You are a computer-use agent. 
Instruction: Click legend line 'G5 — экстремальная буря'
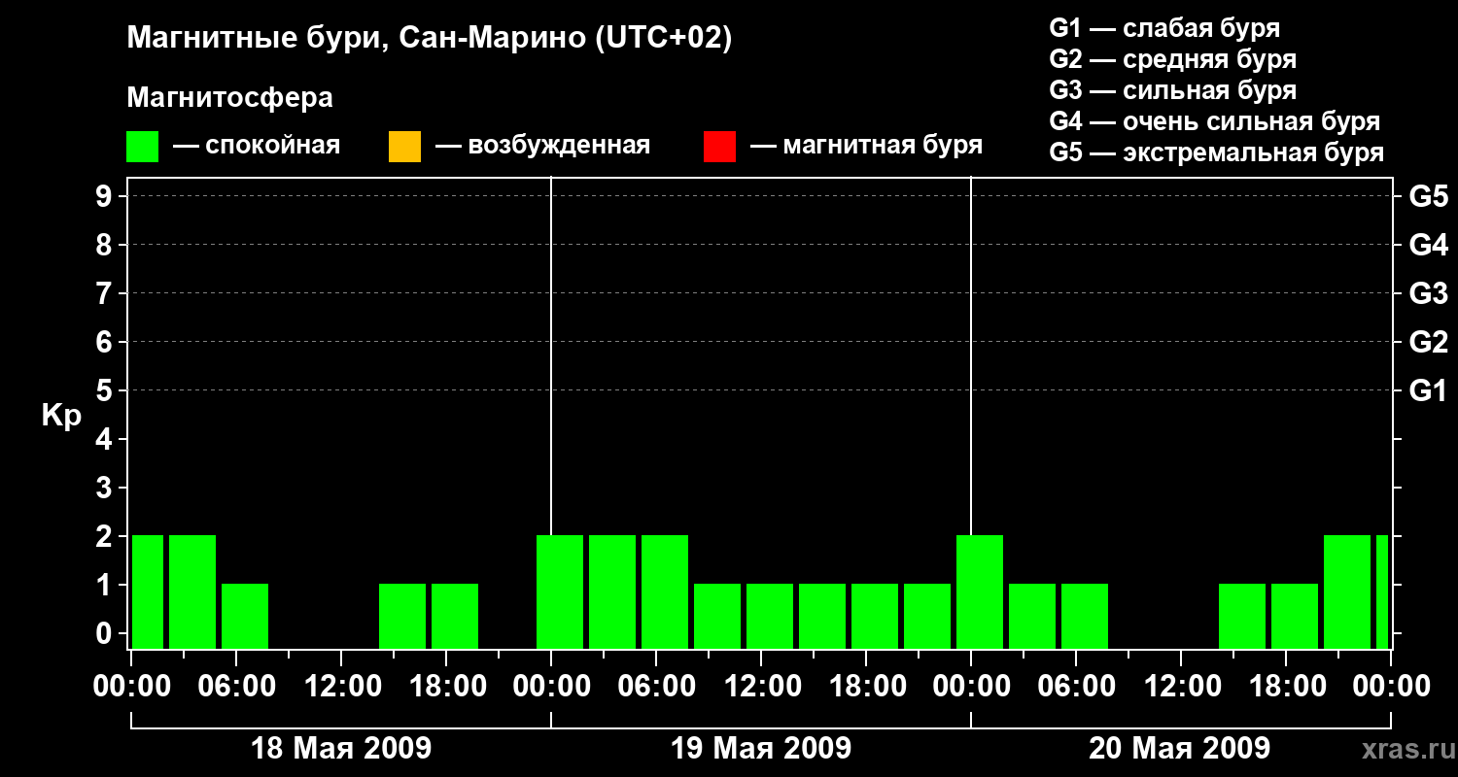coord(1216,152)
